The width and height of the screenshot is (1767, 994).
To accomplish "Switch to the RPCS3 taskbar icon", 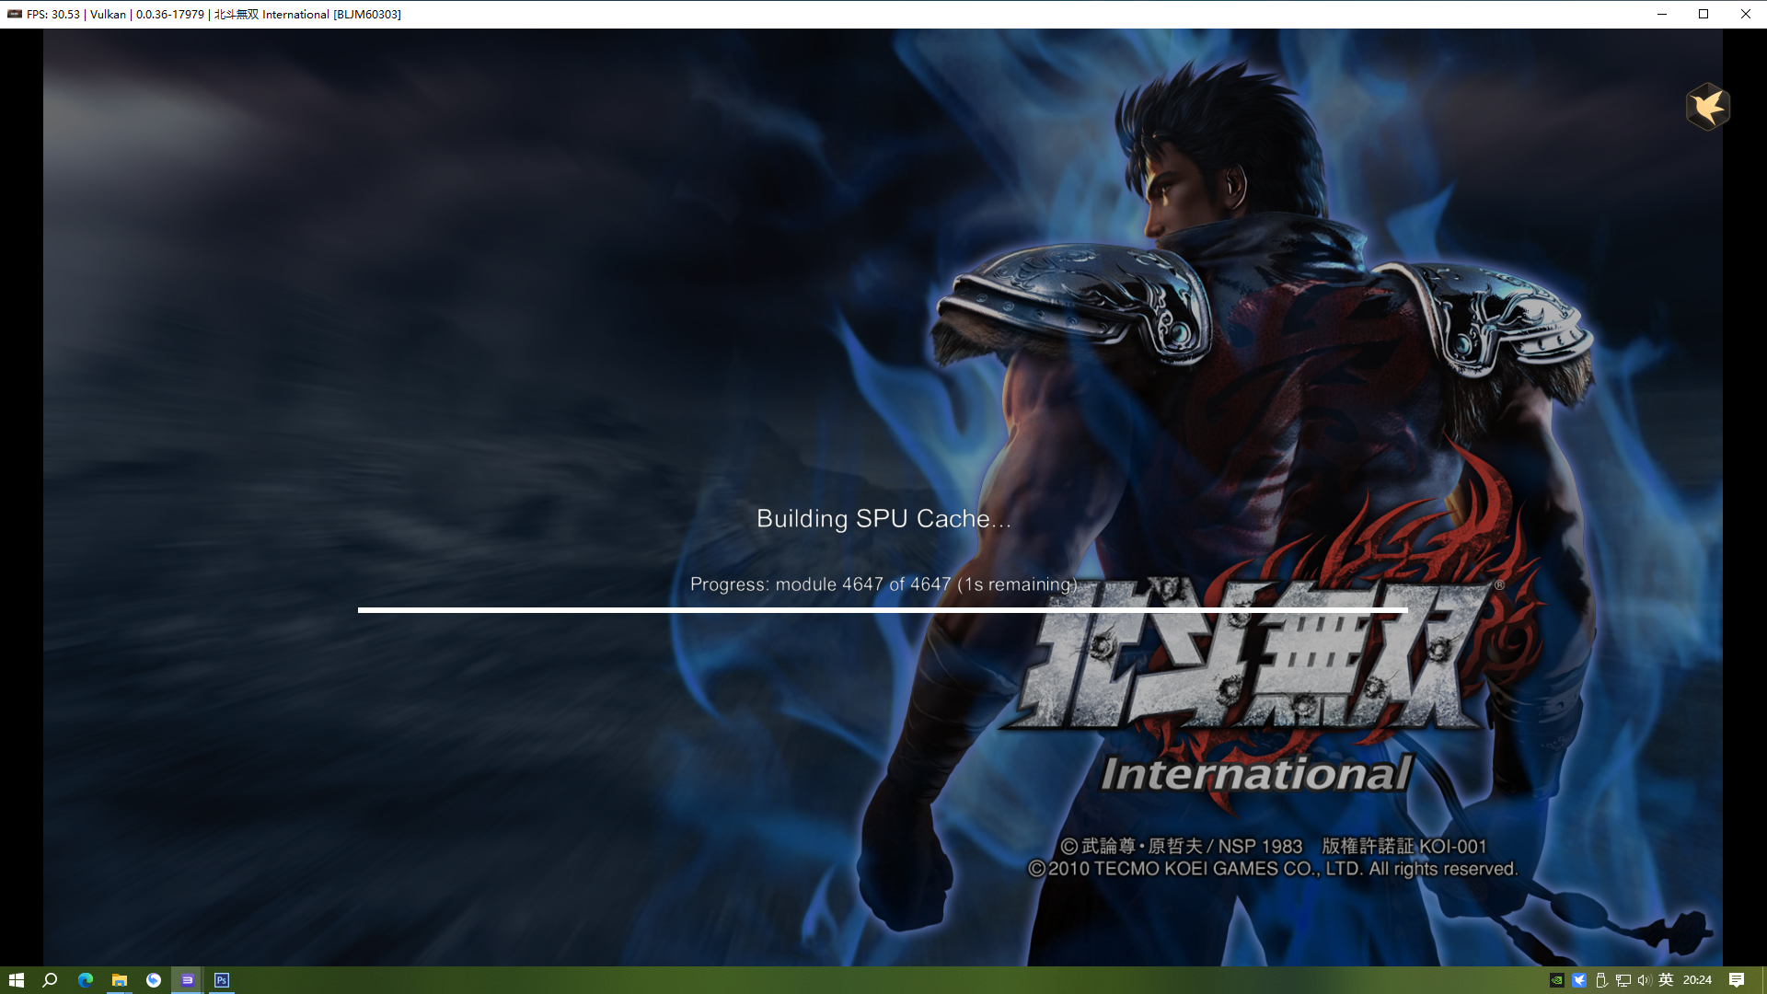I will 187,980.
